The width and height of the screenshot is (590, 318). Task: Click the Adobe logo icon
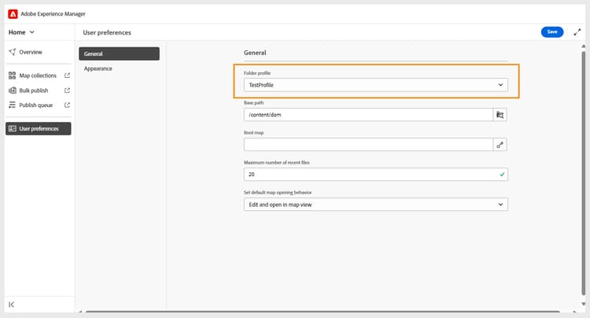point(13,14)
